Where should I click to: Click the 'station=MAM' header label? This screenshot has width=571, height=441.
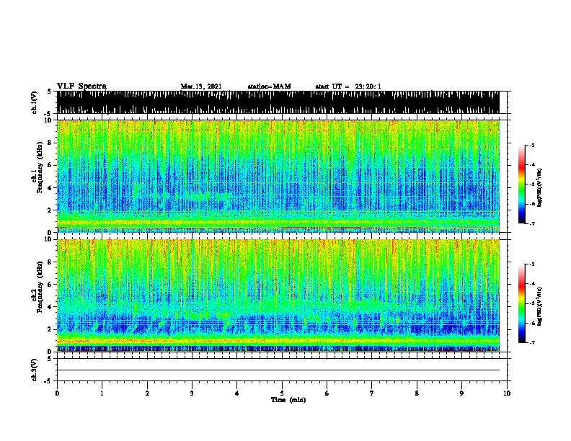[269, 86]
